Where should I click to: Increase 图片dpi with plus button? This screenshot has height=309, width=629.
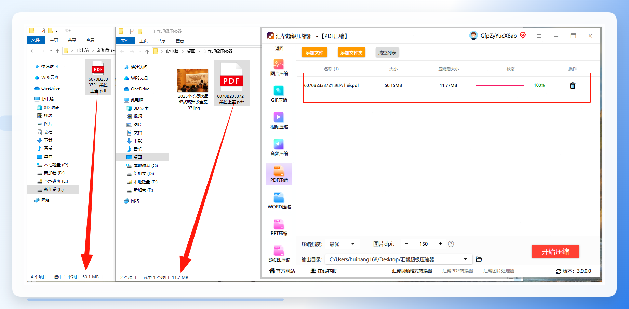tap(441, 244)
